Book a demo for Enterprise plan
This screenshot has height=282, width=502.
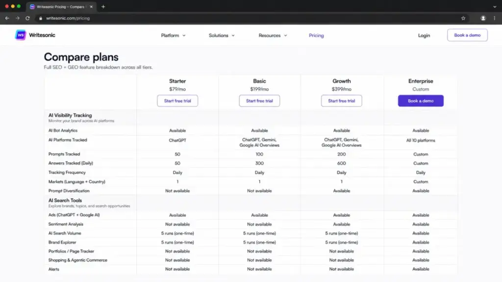click(x=421, y=101)
